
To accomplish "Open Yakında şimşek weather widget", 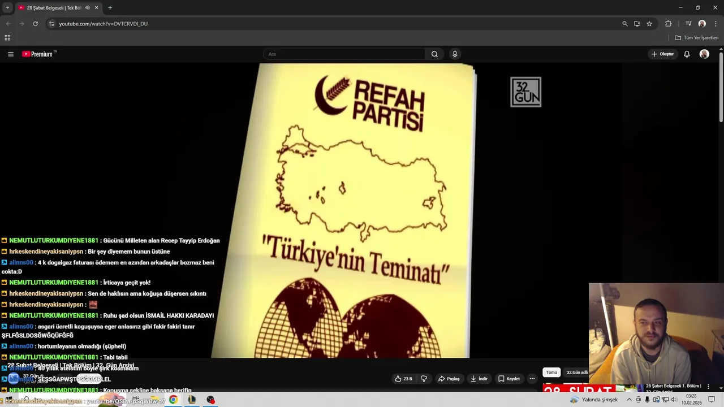I will click(594, 400).
